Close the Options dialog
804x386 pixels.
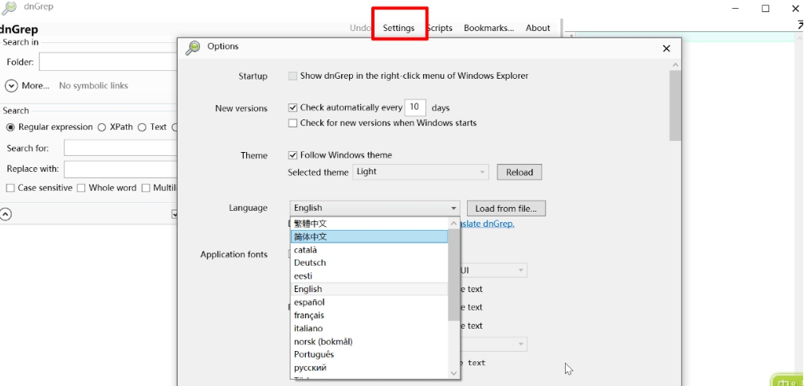[666, 49]
